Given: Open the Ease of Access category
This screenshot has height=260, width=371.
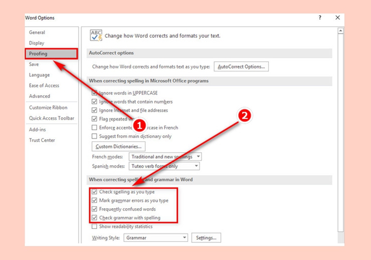Looking at the screenshot, I should pos(44,85).
